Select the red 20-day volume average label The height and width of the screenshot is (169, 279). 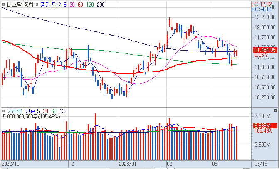[45, 111]
